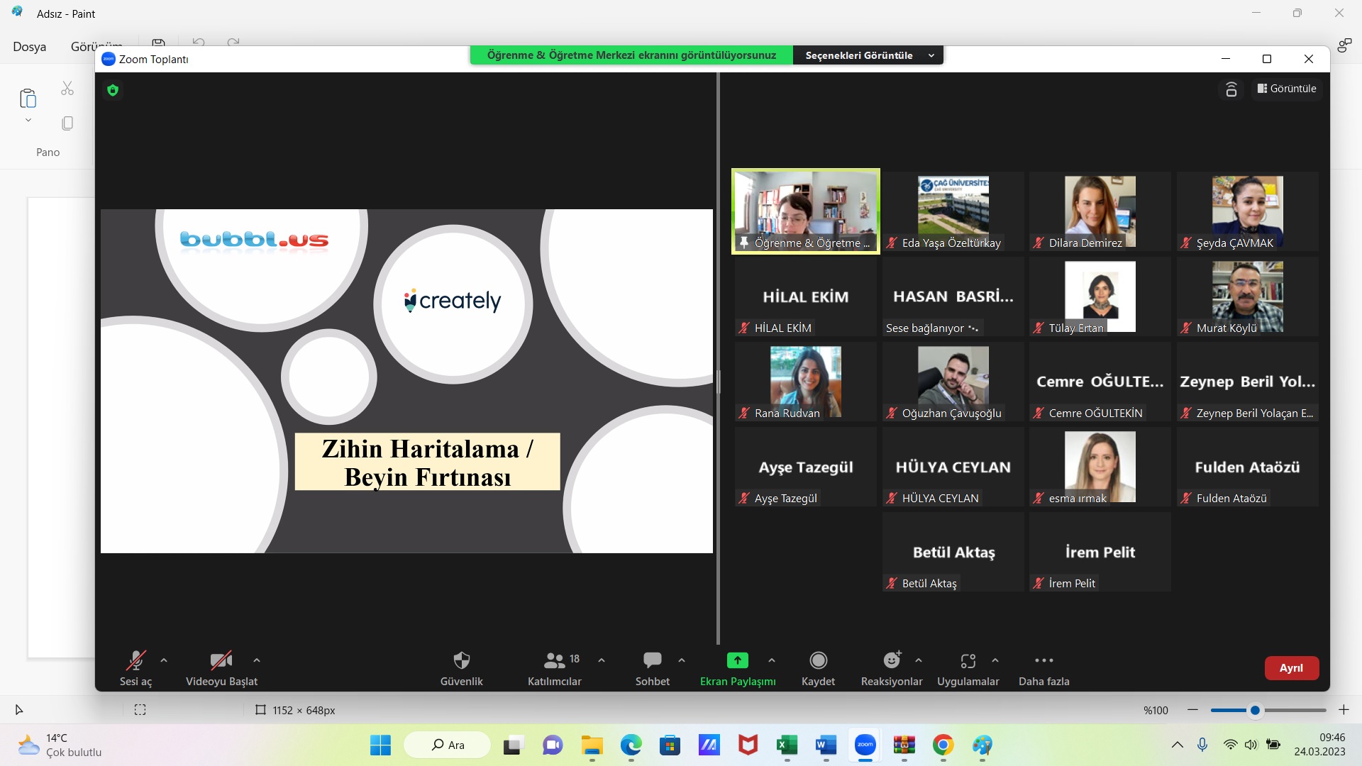Open Word from the taskbar
Screen dimensions: 1362x766
826,745
